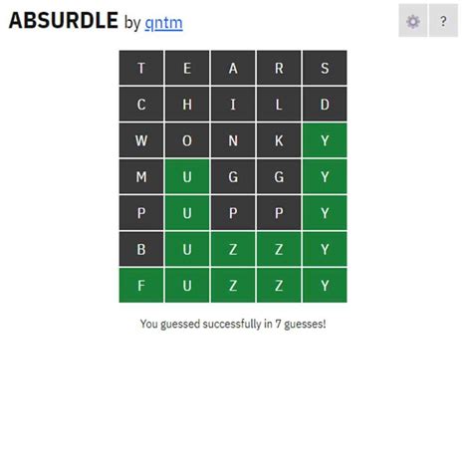Select the gray B tile in BUZZY
The height and width of the screenshot is (472, 472).
tap(141, 249)
